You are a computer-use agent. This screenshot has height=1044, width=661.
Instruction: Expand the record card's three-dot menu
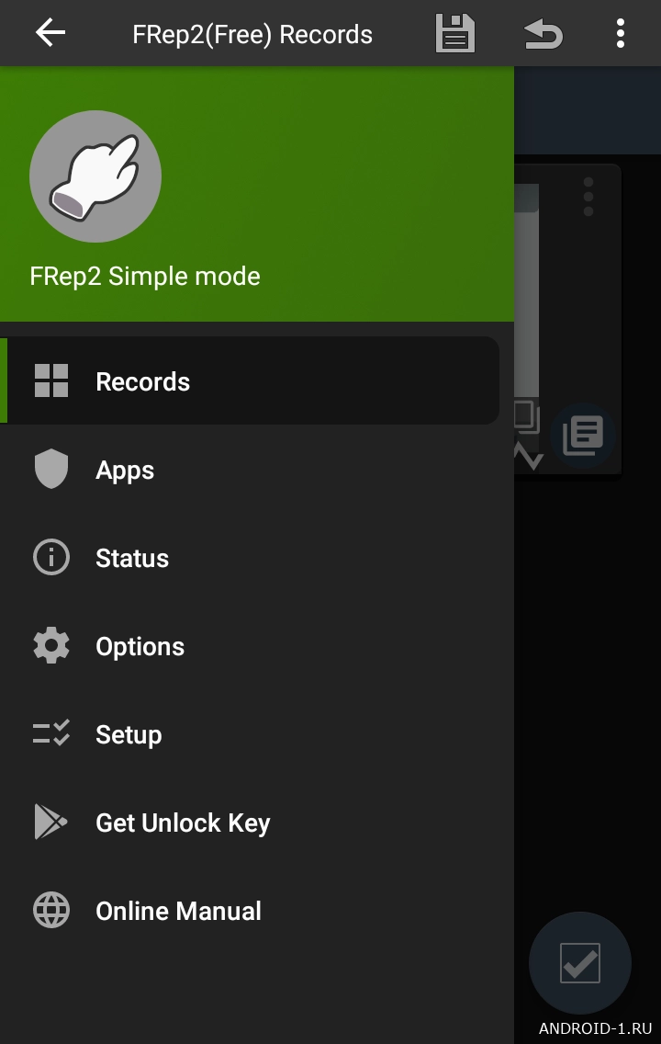(588, 196)
